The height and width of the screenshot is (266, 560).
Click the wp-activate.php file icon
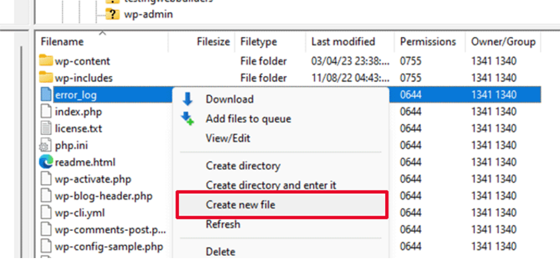coord(46,179)
